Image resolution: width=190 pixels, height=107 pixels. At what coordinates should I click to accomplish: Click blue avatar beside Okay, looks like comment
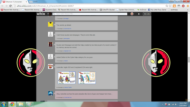pos(50,93)
